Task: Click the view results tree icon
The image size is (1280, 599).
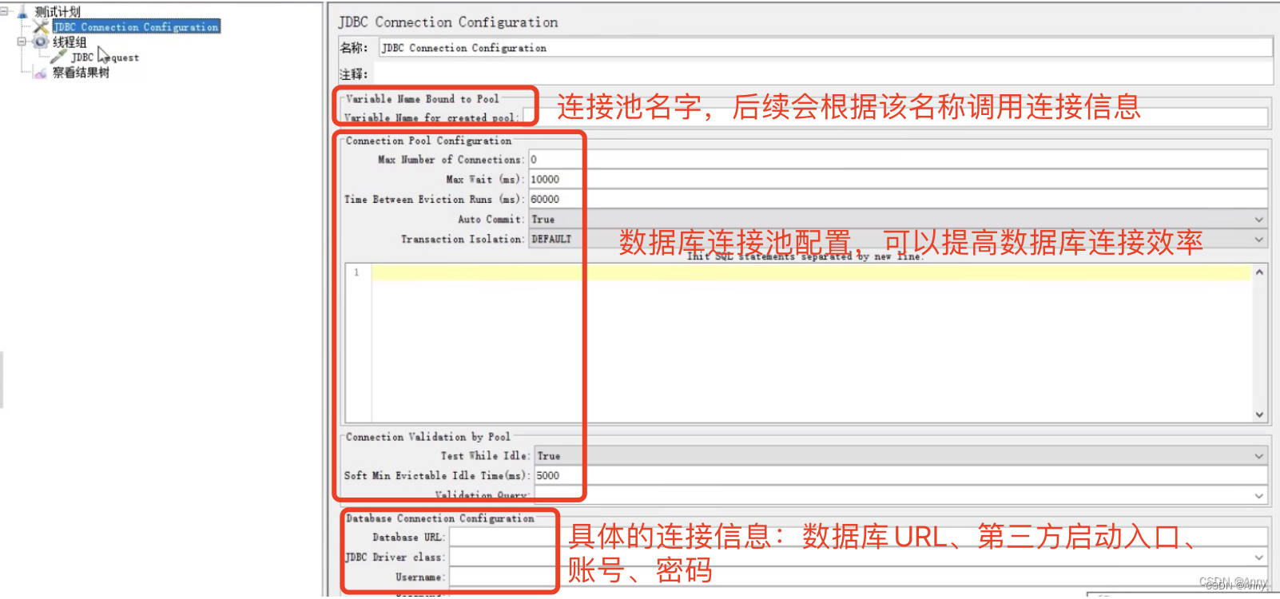Action: tap(42, 73)
